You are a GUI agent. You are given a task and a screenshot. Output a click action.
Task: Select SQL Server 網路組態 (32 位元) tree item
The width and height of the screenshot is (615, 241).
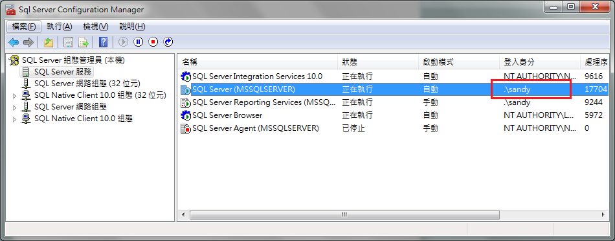(x=87, y=84)
